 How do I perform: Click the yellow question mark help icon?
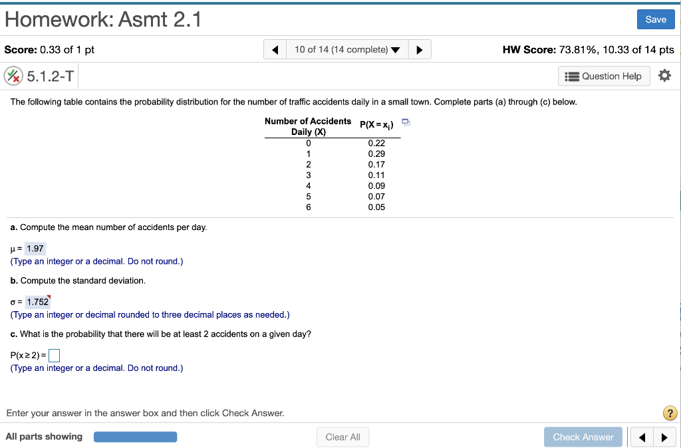[x=670, y=413]
